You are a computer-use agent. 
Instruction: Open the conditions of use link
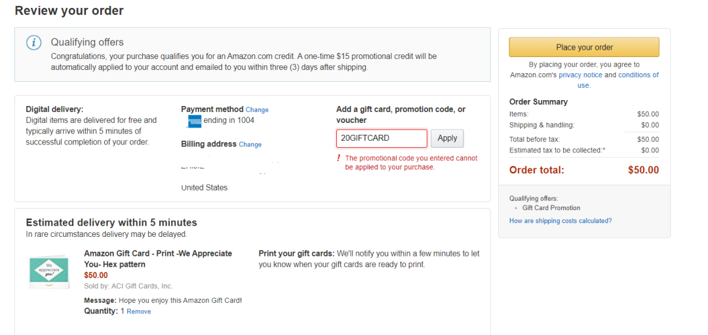pyautogui.click(x=619, y=80)
